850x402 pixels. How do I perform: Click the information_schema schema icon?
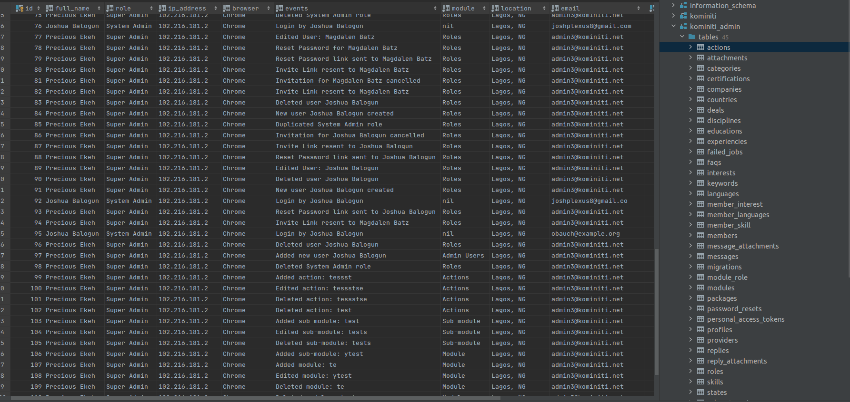coord(683,6)
